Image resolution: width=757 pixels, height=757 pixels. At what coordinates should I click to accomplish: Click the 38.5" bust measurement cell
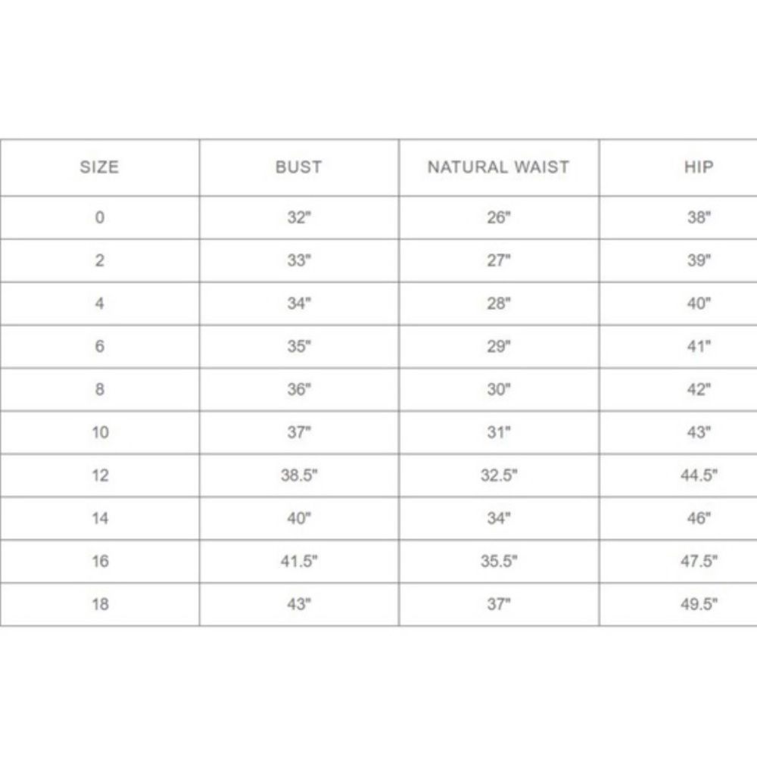[299, 475]
